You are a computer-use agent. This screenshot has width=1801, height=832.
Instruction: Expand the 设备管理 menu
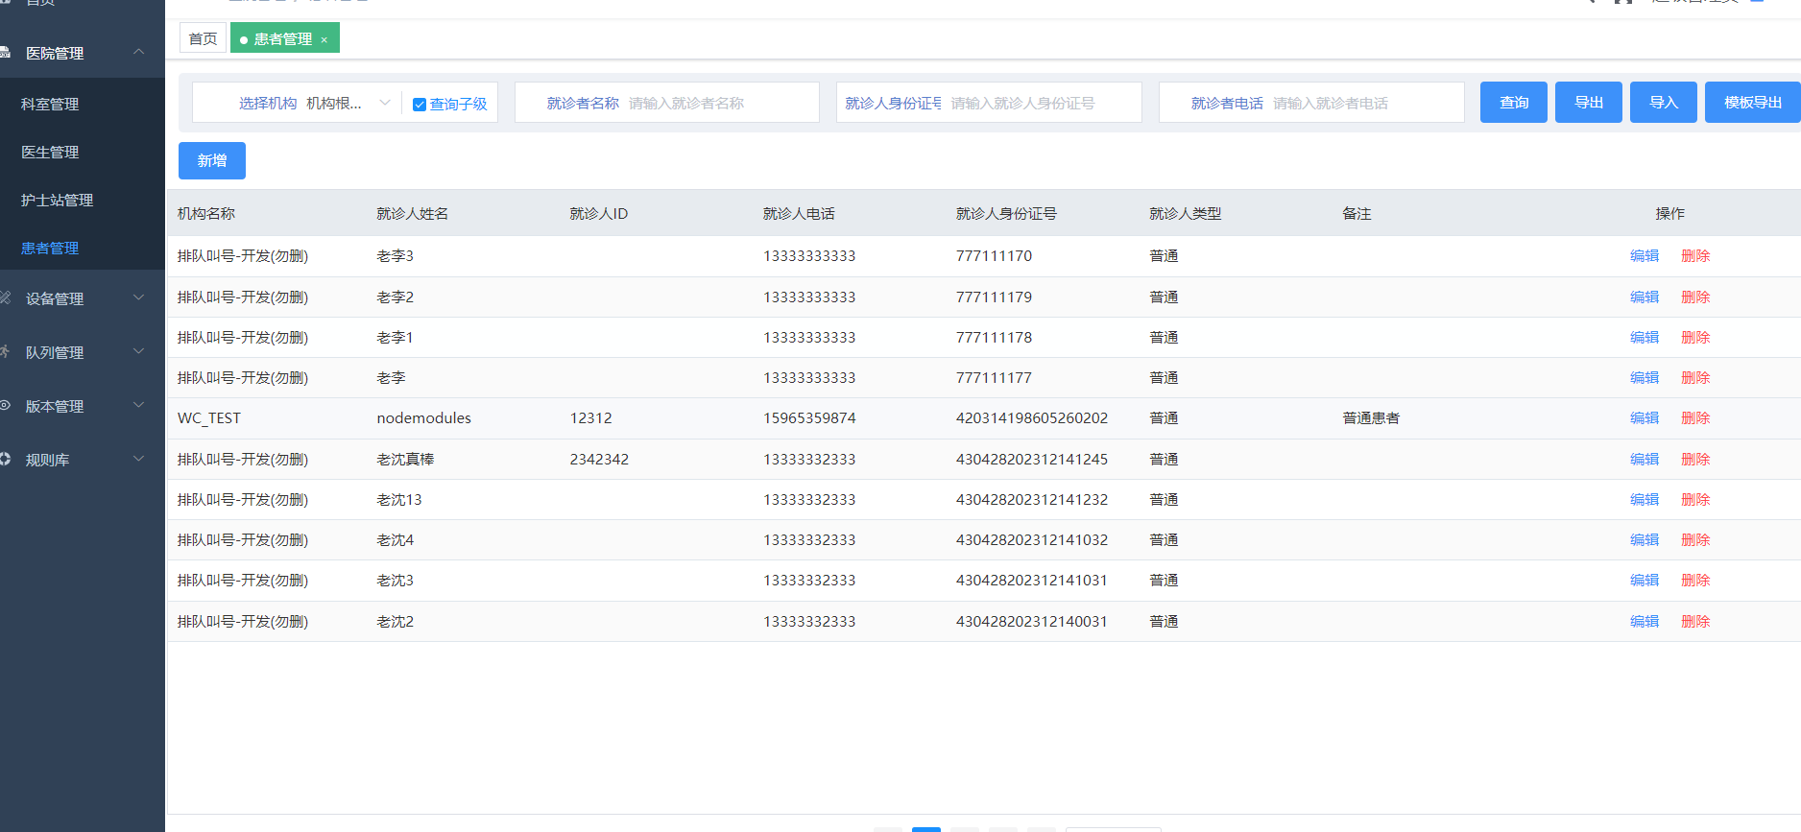pyautogui.click(x=139, y=297)
